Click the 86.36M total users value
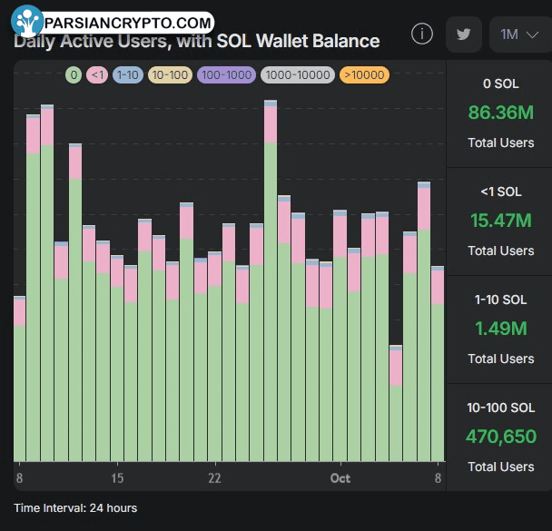The height and width of the screenshot is (531, 552). point(500,113)
